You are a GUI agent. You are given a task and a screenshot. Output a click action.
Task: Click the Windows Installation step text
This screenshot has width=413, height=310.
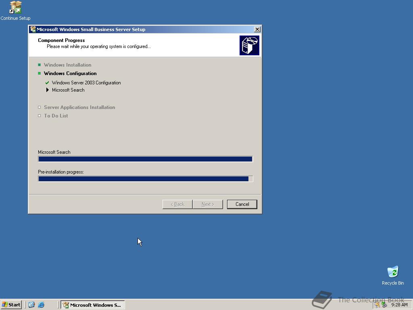point(68,65)
